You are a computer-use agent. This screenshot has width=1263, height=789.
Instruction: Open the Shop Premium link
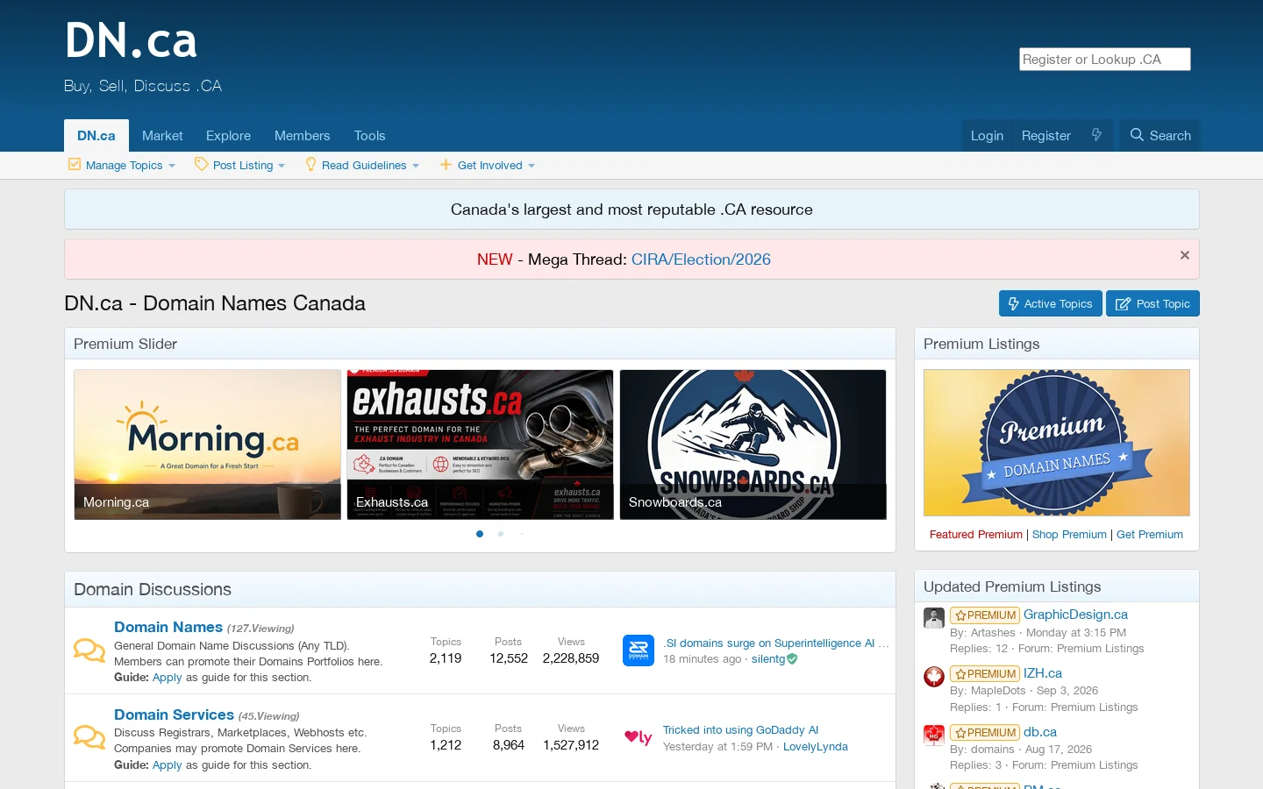1069,535
